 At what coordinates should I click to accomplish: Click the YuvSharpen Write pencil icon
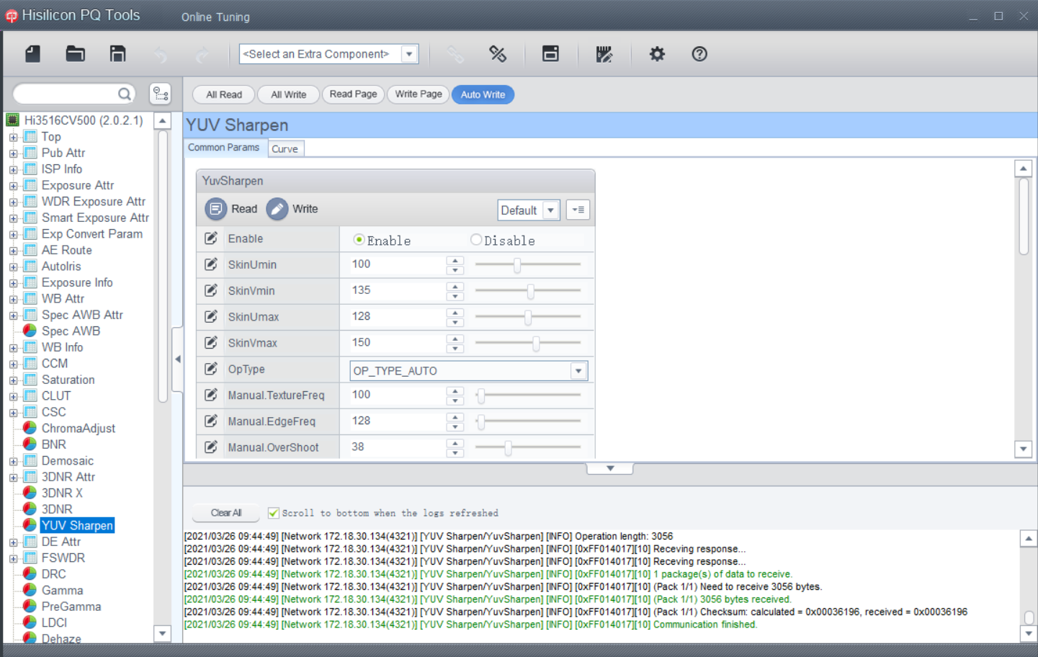277,209
